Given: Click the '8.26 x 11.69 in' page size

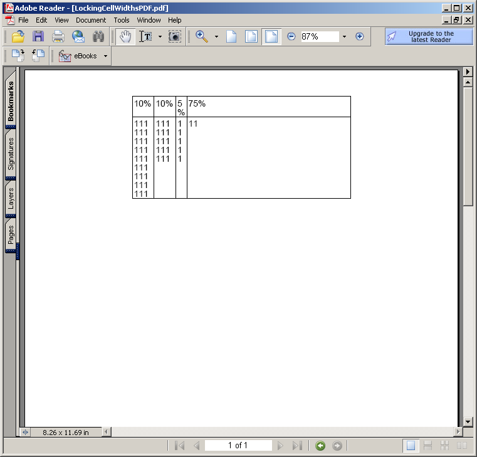Looking at the screenshot, I should 66,433.
